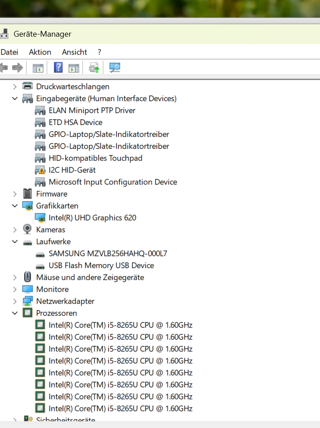
Task: Expand the Monitore node
Action: pyautogui.click(x=15, y=289)
